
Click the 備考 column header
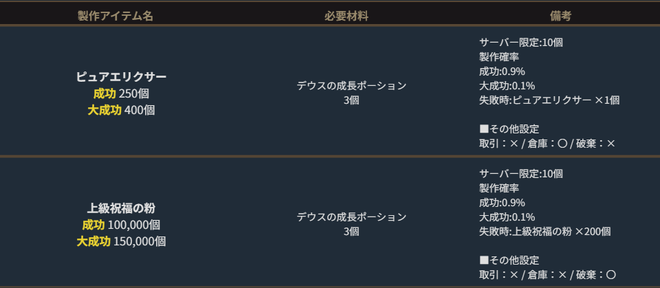click(560, 16)
